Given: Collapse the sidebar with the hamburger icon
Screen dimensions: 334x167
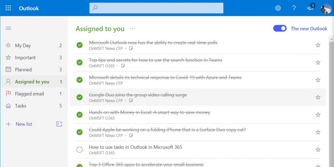Looking at the screenshot, I should tap(8, 28).
